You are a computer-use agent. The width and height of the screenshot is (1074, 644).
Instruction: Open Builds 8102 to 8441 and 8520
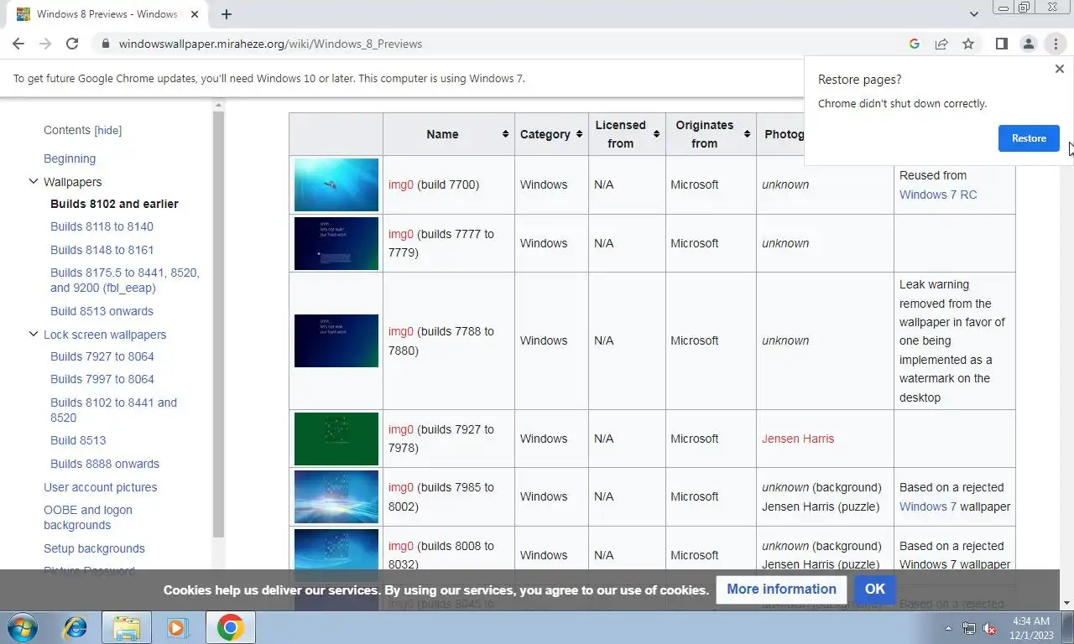113,410
